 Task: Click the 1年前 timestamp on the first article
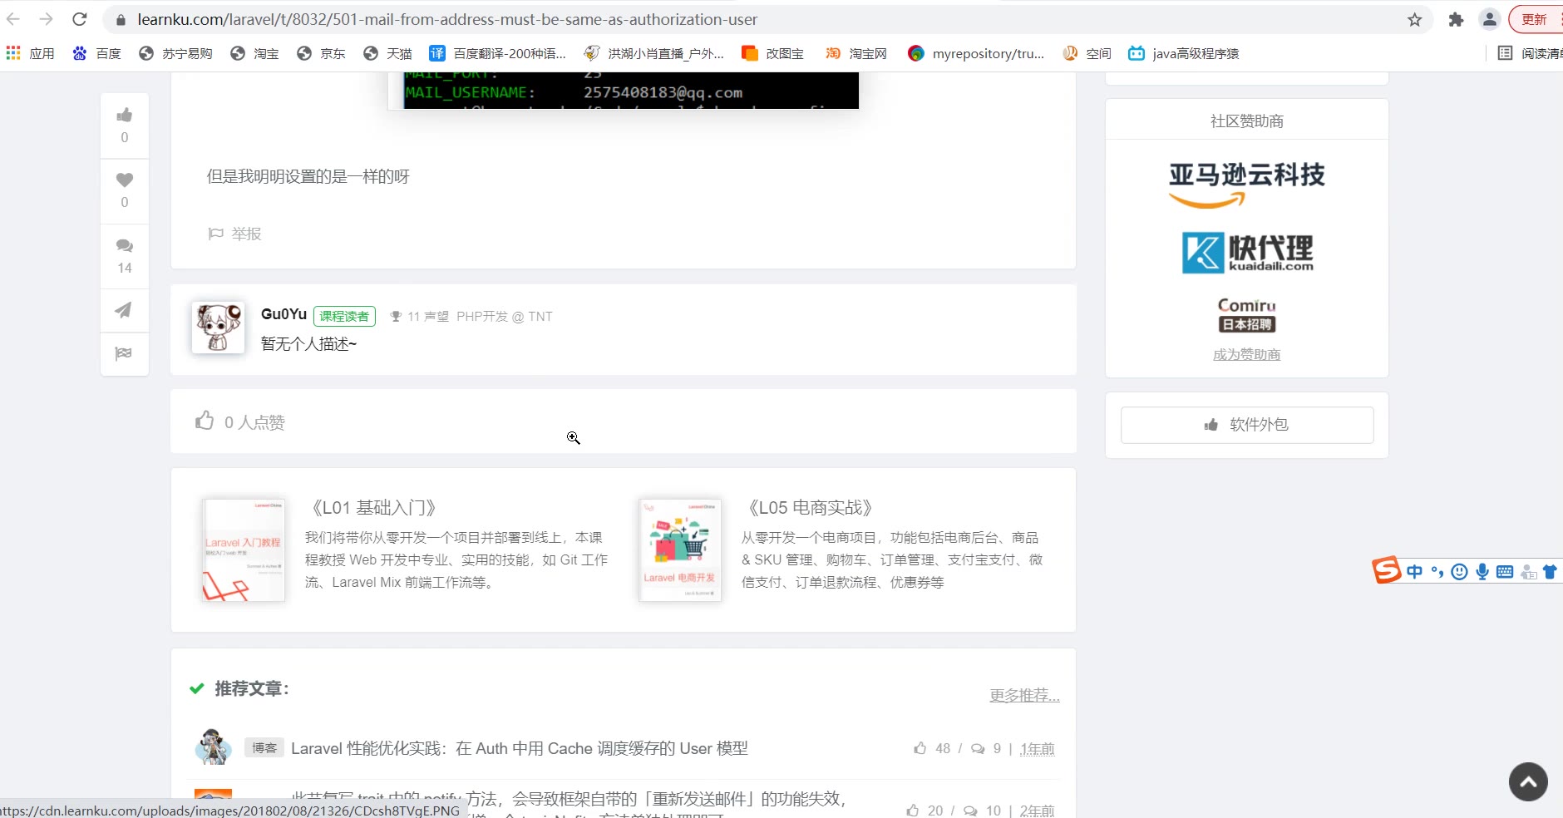1037,748
